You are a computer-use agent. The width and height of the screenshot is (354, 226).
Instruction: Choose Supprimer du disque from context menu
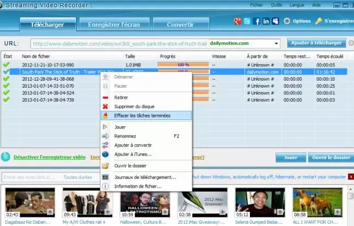click(x=146, y=106)
